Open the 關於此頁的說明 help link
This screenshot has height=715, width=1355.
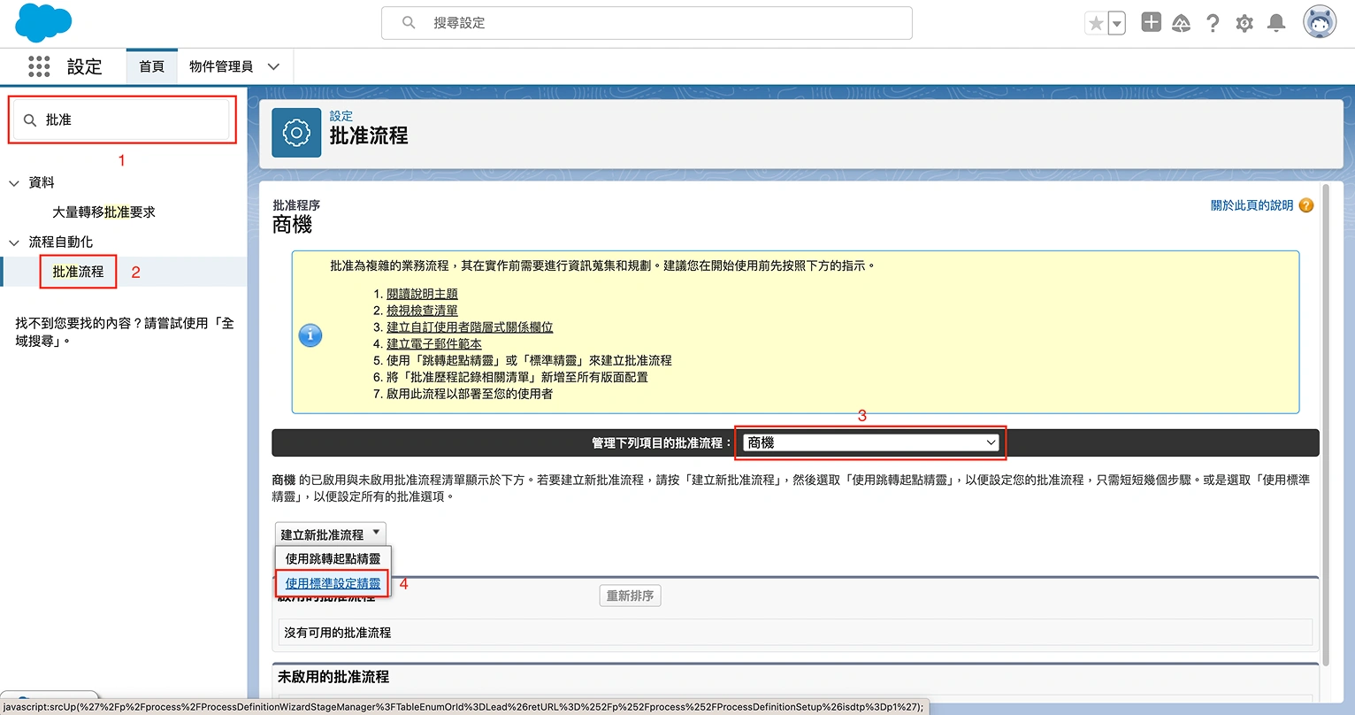click(1252, 205)
